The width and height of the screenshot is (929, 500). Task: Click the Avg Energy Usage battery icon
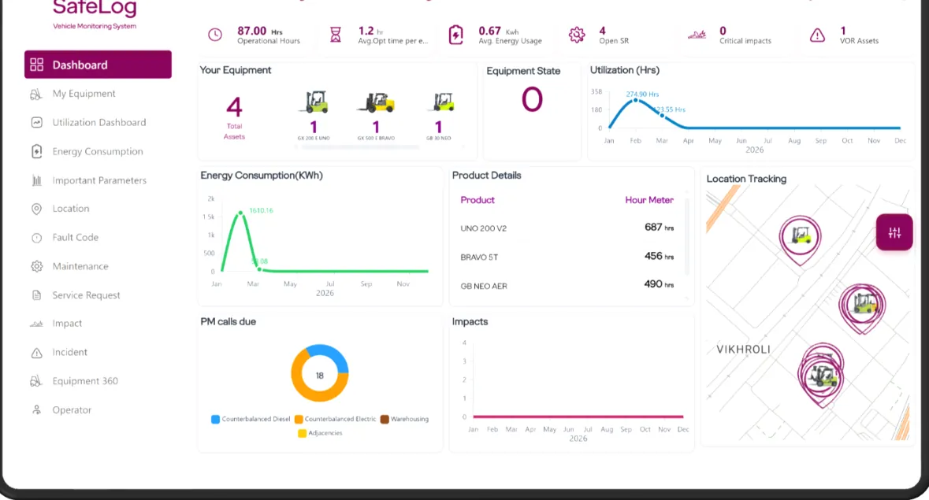tap(455, 35)
